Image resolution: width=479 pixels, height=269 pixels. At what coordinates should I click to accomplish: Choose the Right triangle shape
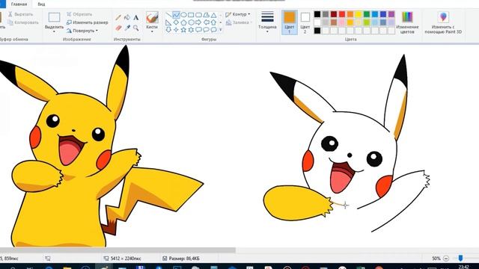coord(168,22)
